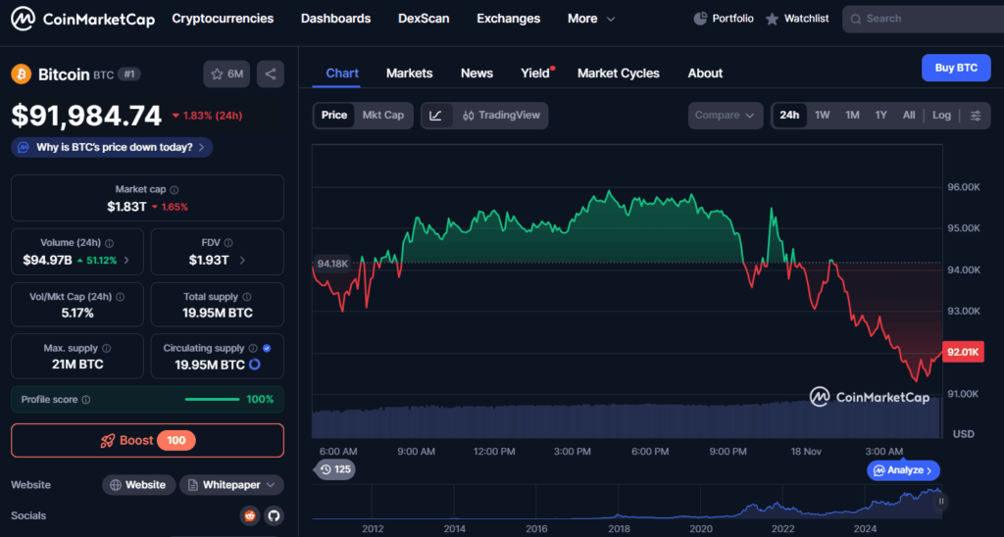The image size is (1004, 537).
Task: Click the Market cap info icon
Action: (x=175, y=190)
